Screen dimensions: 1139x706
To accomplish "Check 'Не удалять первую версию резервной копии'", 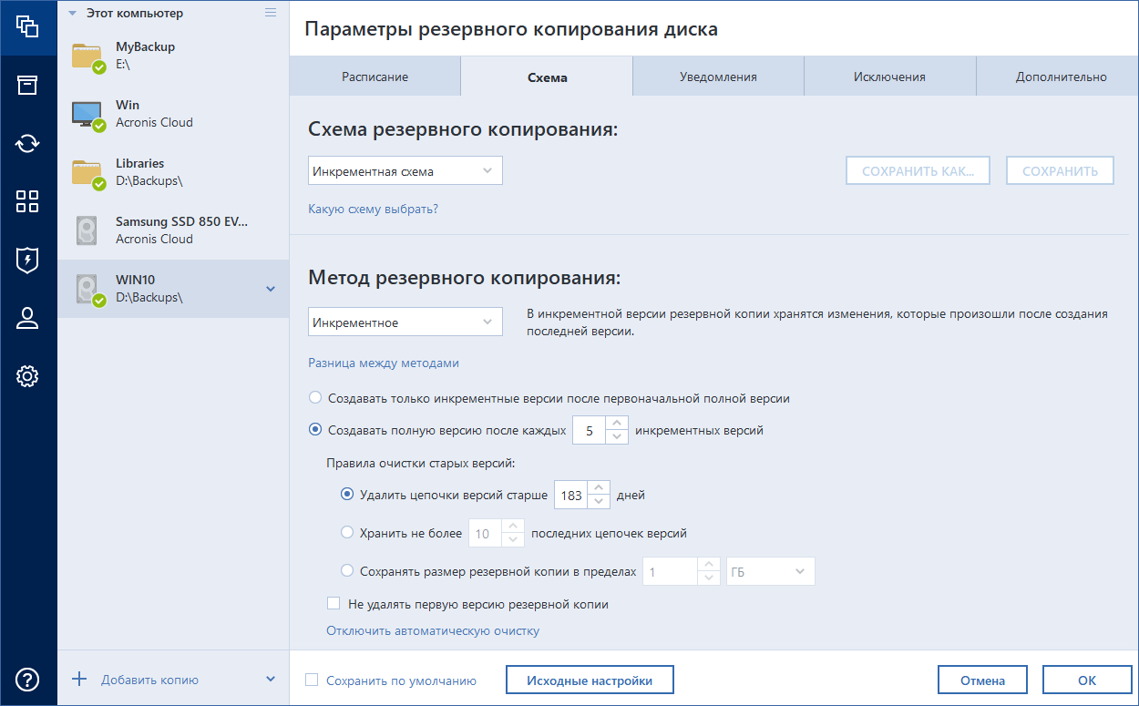I will [x=333, y=603].
